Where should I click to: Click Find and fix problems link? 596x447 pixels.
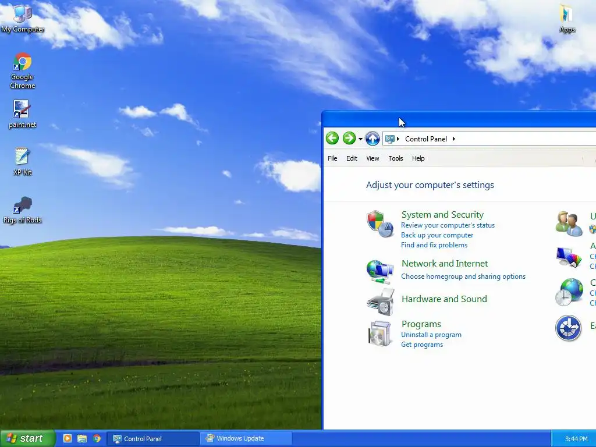[434, 245]
